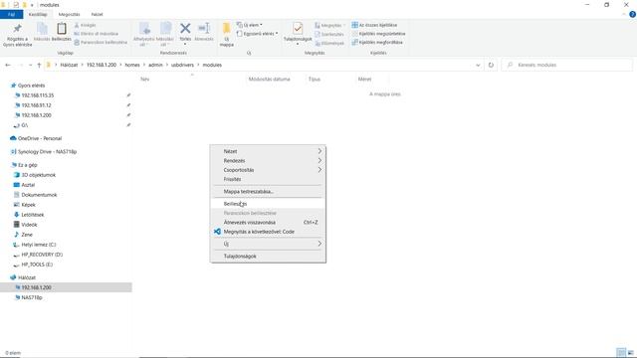
Task: Open the Új elem dropdown
Action: coord(250,25)
